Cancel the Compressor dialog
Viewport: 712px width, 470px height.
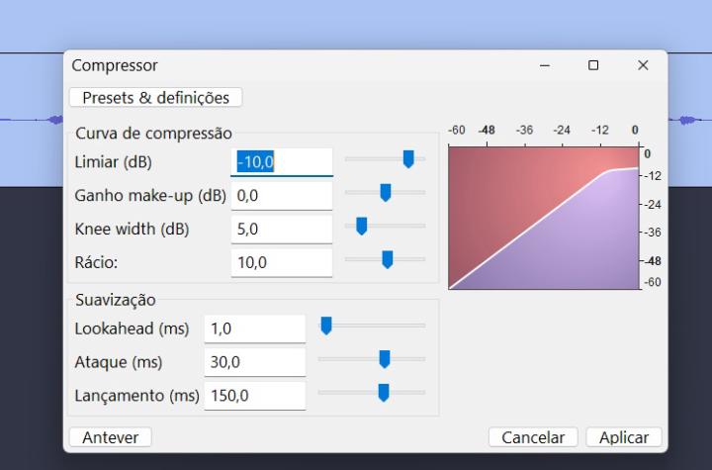pos(533,437)
